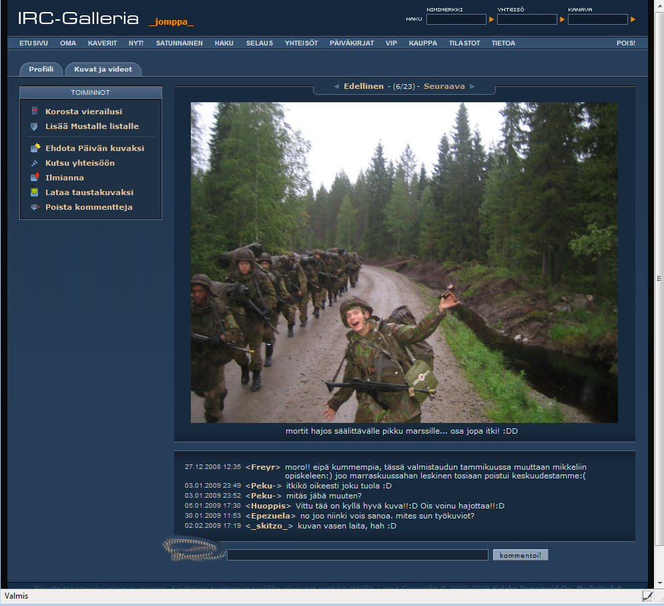Click the Lisää Mustalle listalle shield icon

click(35, 126)
